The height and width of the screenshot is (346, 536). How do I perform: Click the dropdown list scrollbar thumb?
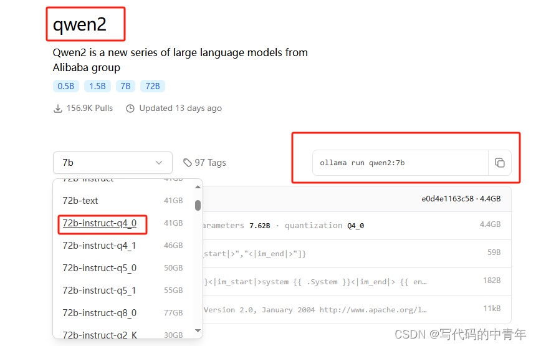click(198, 206)
